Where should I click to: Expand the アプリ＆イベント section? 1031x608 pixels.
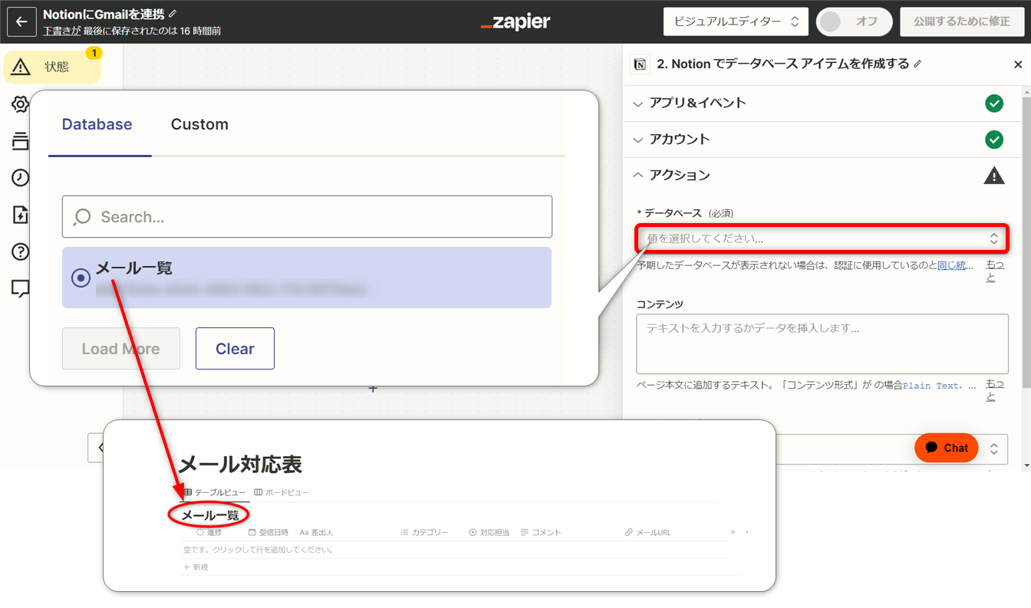coord(698,103)
